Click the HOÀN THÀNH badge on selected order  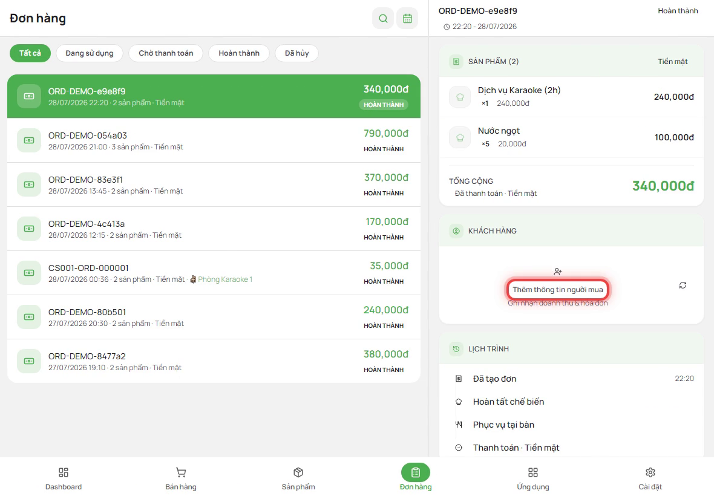click(384, 105)
